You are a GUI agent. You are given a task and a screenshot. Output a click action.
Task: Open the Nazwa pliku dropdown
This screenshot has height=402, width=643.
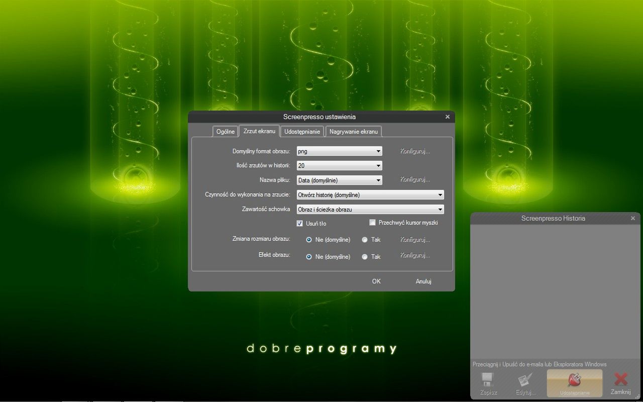(340, 180)
